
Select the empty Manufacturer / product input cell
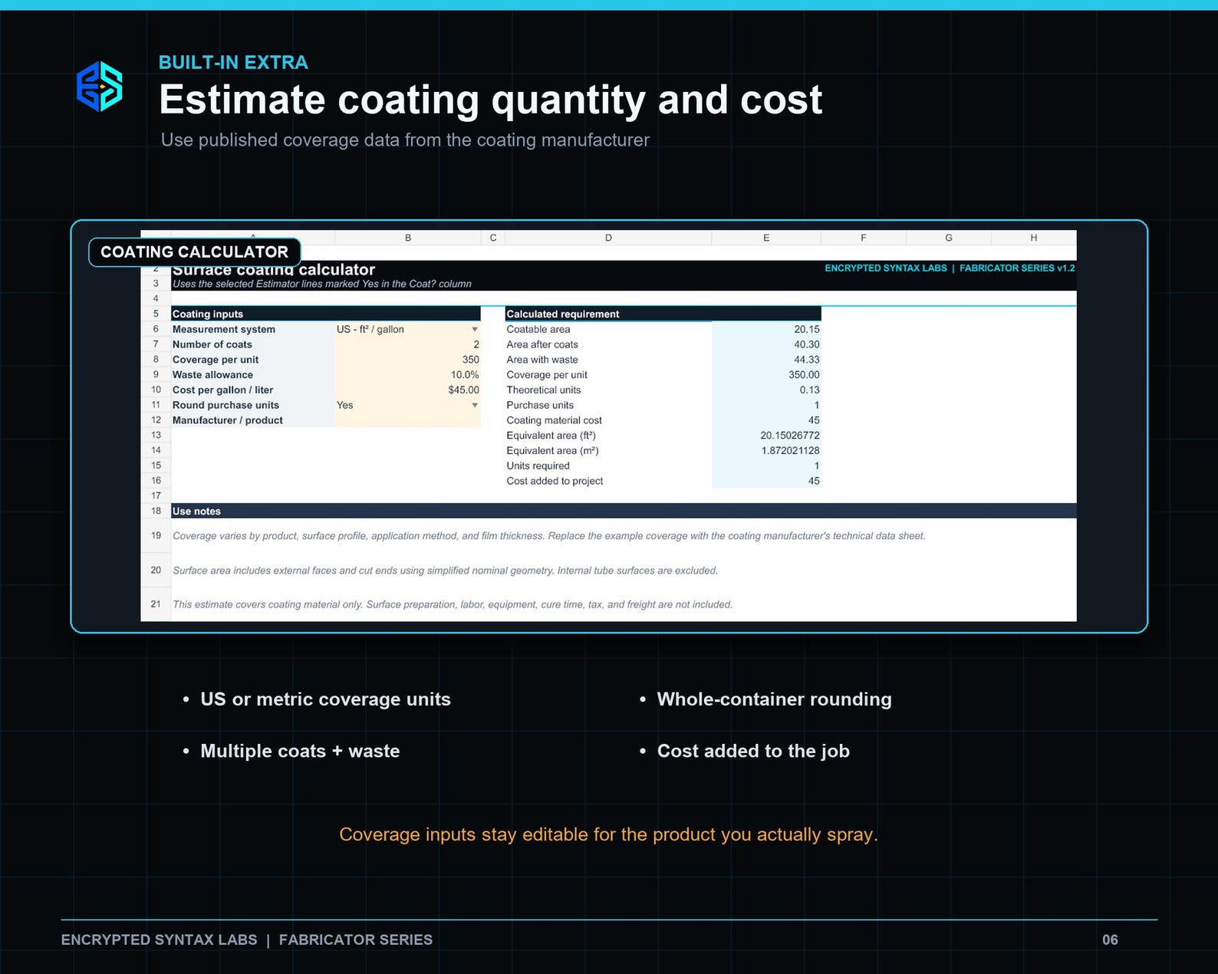click(x=407, y=420)
